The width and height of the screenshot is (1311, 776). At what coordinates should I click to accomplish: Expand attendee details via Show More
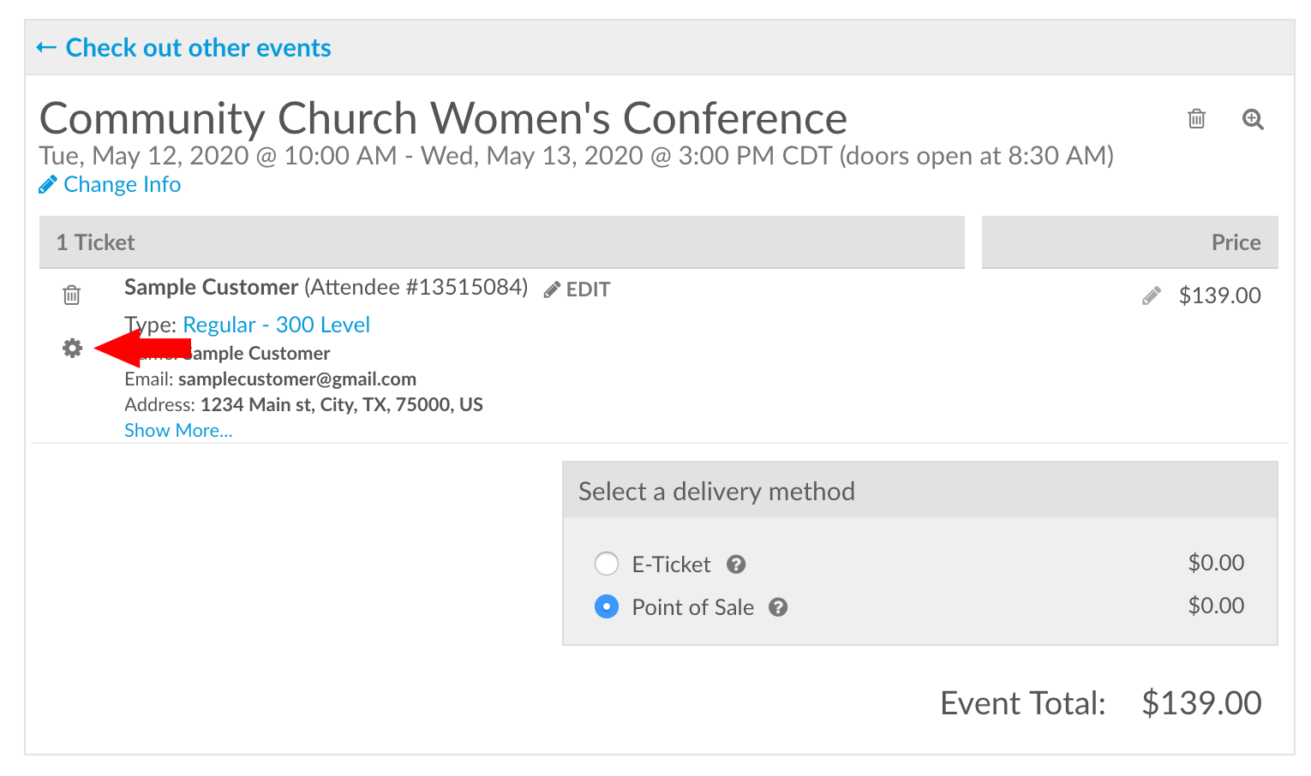tap(178, 429)
